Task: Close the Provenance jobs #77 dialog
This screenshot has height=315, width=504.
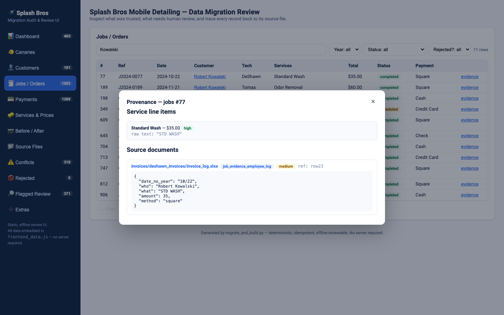Action: point(373,101)
